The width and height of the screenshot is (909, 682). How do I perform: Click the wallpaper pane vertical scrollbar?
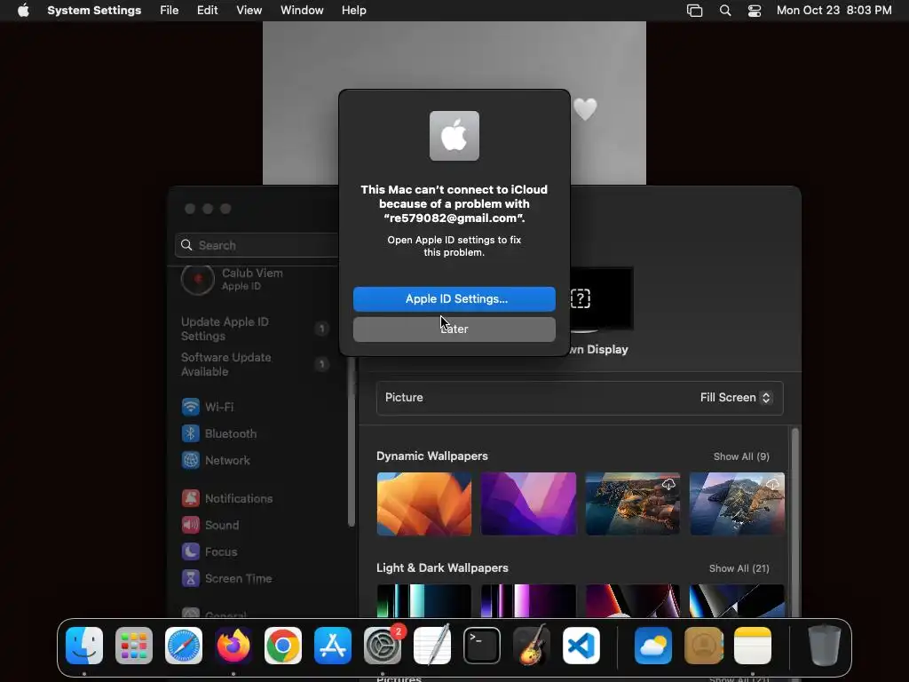tap(794, 522)
